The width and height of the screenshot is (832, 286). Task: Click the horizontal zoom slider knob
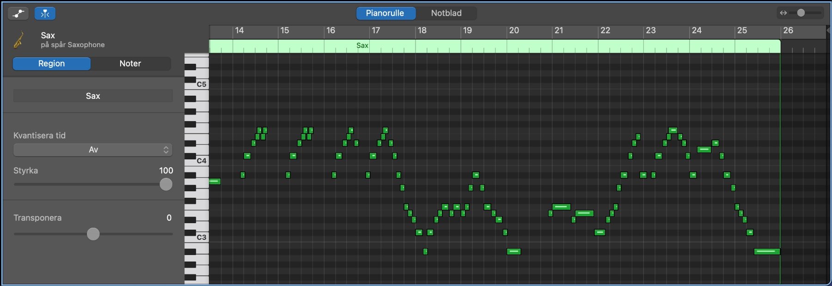click(801, 13)
